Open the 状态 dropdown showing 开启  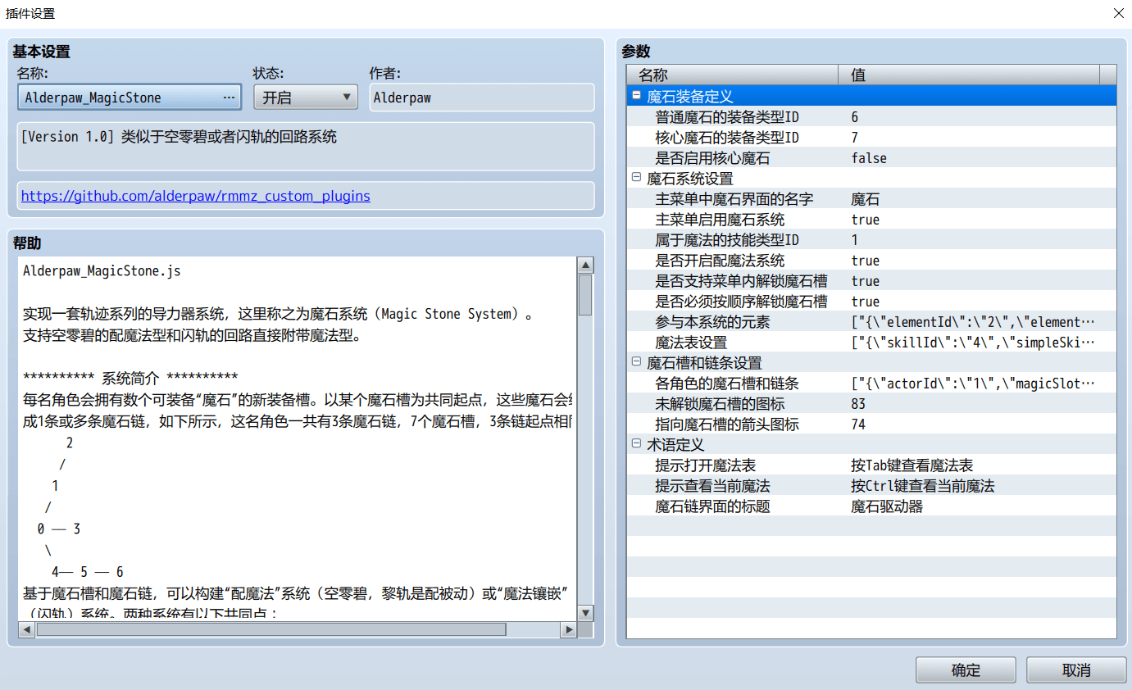pyautogui.click(x=305, y=98)
